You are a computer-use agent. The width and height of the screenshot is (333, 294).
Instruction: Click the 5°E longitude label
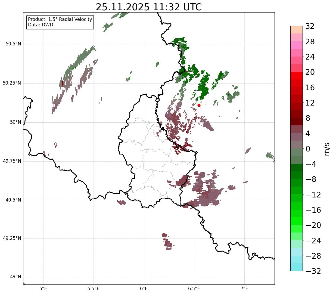pos(43,289)
